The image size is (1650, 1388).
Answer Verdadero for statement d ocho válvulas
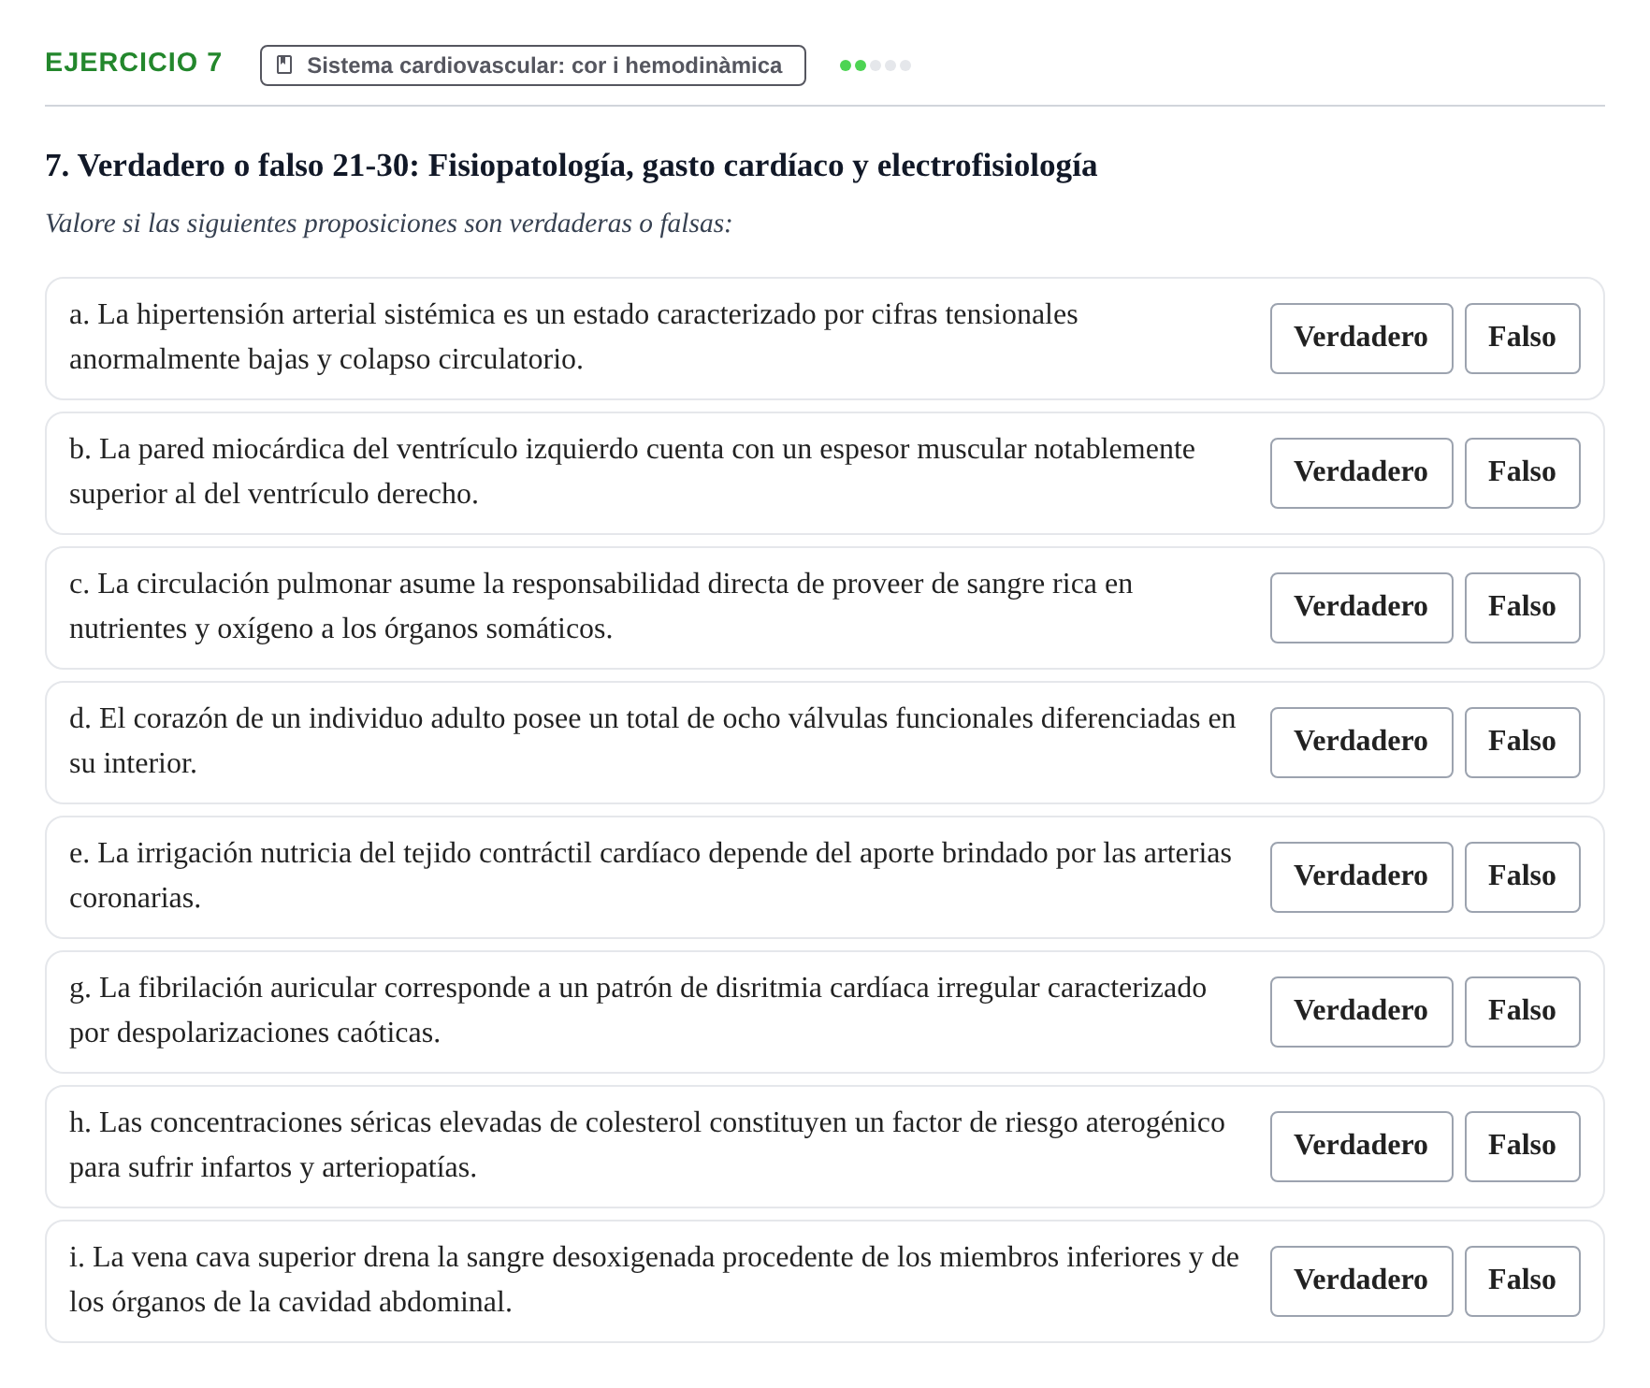1361,742
